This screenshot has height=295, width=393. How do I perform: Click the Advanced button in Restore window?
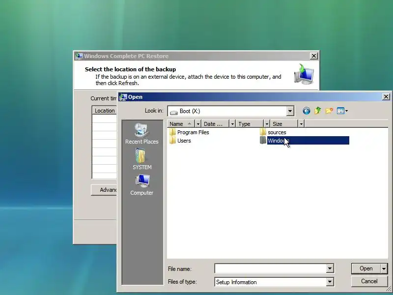pos(104,190)
